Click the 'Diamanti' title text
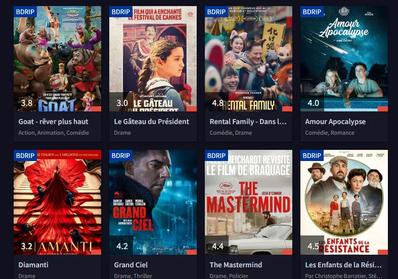 (x=33, y=265)
